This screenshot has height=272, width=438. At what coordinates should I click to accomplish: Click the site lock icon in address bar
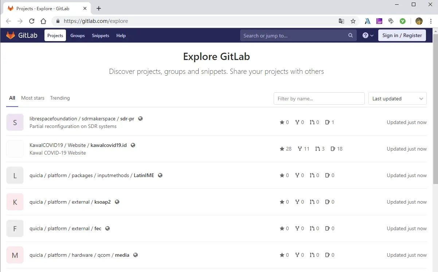58,21
